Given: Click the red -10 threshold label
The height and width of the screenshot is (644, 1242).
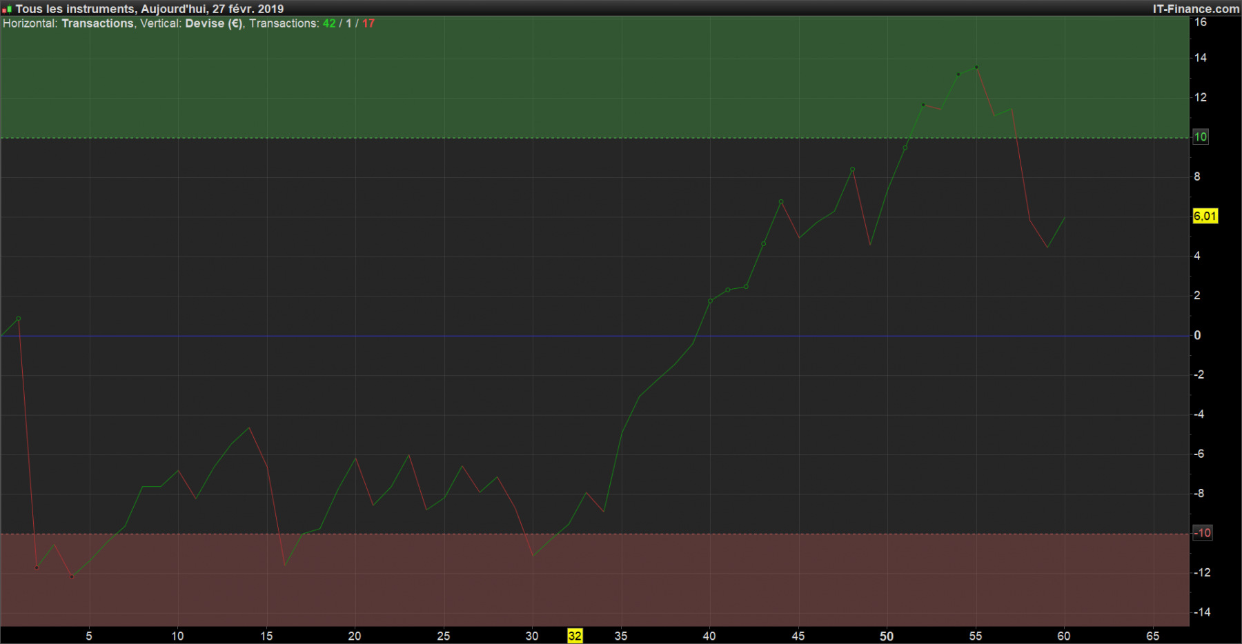Looking at the screenshot, I should [x=1202, y=532].
